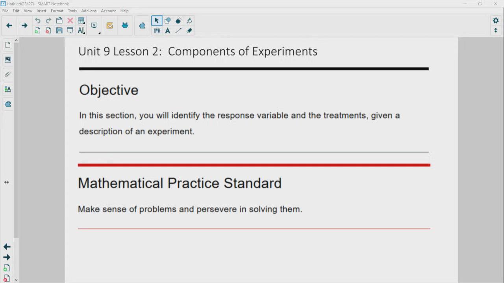
Task: Open settings with the gear icon
Action: (496, 20)
